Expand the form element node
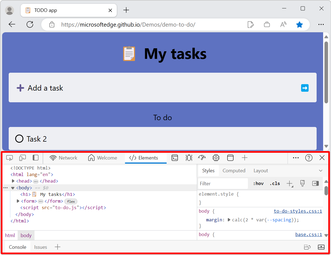This screenshot has height=255, width=331. point(18,201)
